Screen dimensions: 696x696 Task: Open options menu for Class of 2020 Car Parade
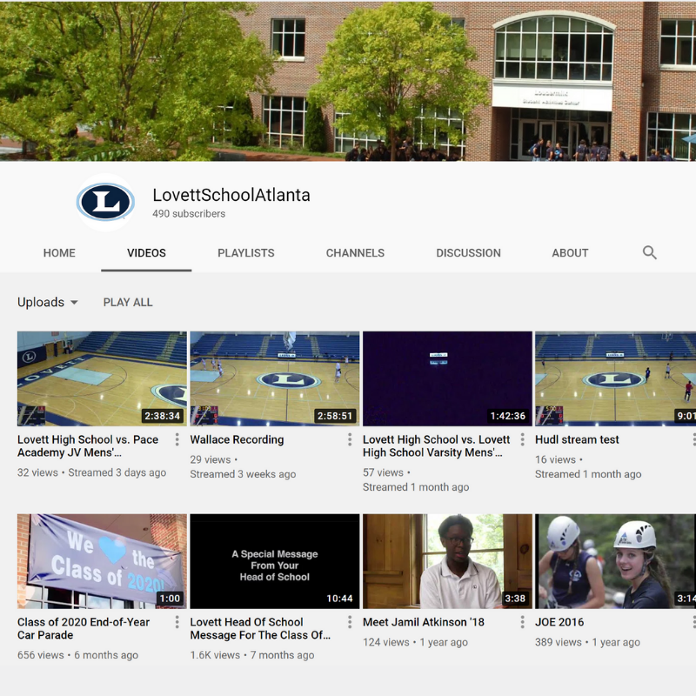click(x=177, y=622)
